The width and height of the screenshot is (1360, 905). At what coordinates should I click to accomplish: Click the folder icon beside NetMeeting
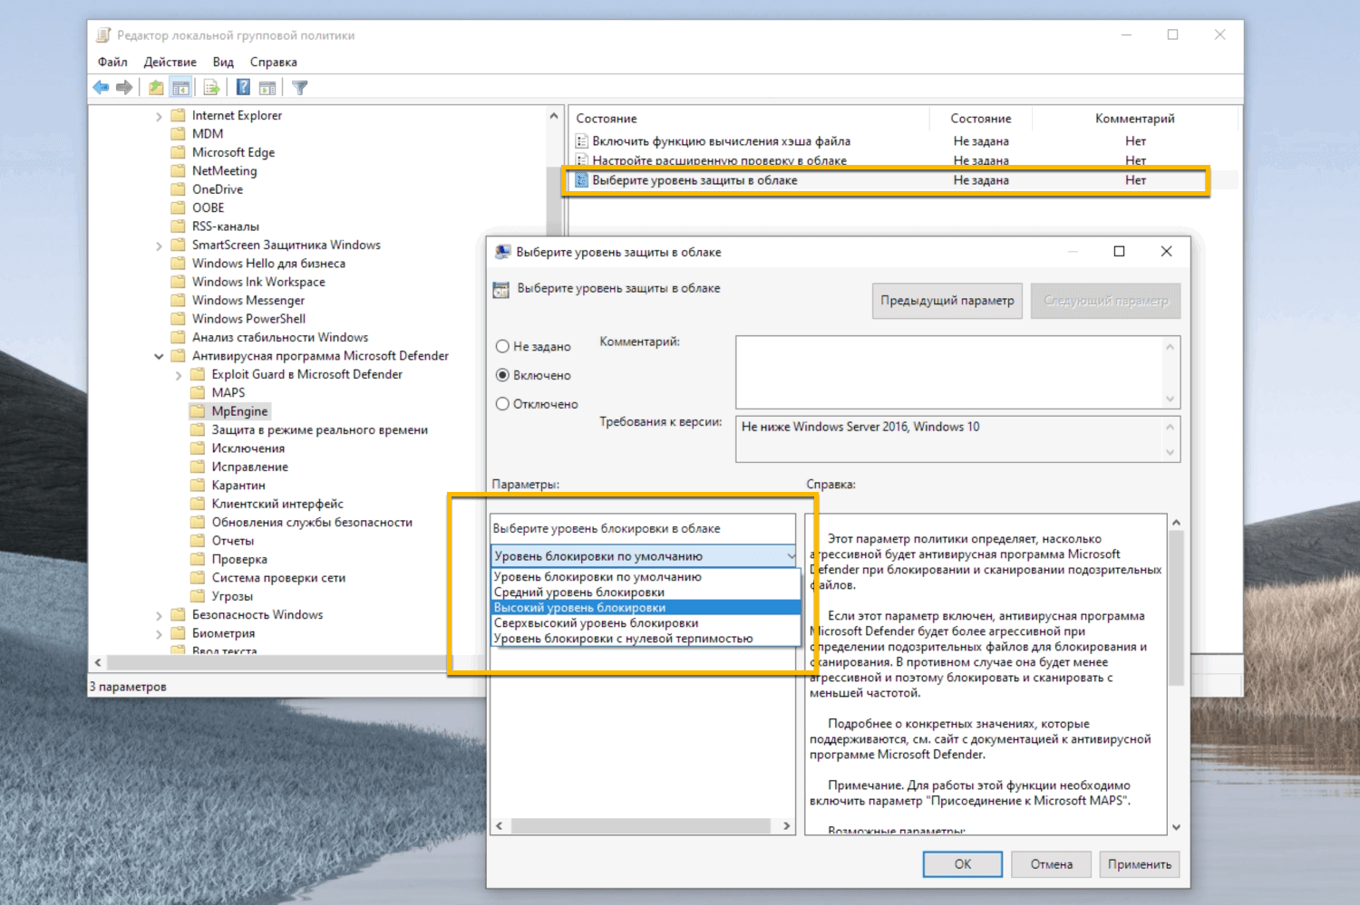point(178,171)
